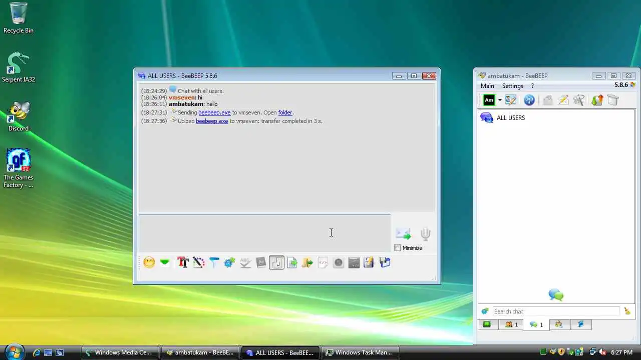The width and height of the screenshot is (641, 360).
Task: Click the notepad with lightning icon
Action: [369, 262]
